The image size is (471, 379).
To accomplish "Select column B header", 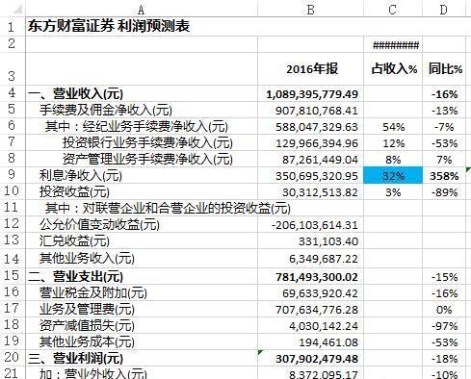I will pos(310,10).
